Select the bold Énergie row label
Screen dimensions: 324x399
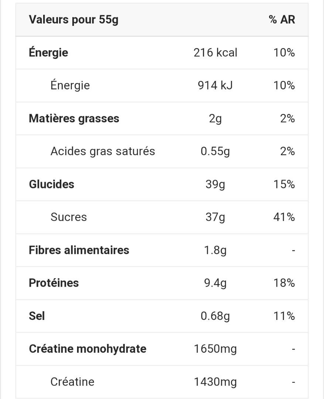point(49,52)
